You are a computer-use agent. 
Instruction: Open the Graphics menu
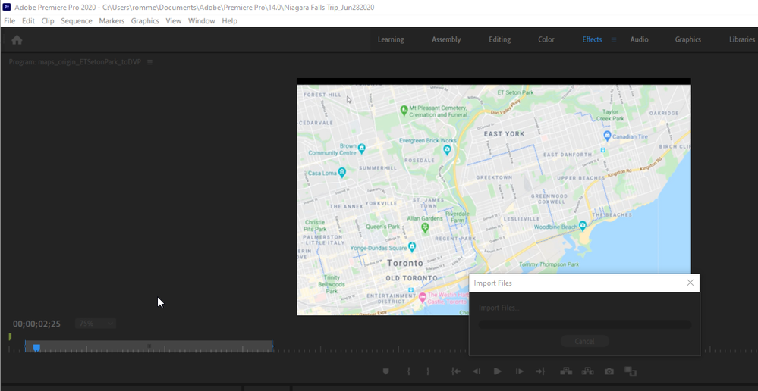click(x=145, y=20)
